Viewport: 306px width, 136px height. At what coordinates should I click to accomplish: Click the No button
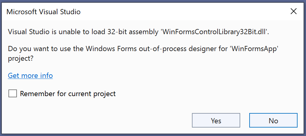pos(273,120)
